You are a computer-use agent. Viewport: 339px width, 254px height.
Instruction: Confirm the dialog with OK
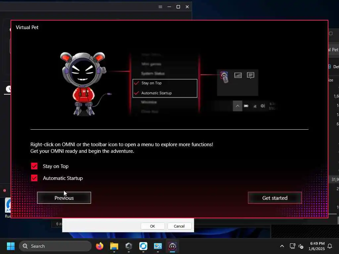[153, 226]
